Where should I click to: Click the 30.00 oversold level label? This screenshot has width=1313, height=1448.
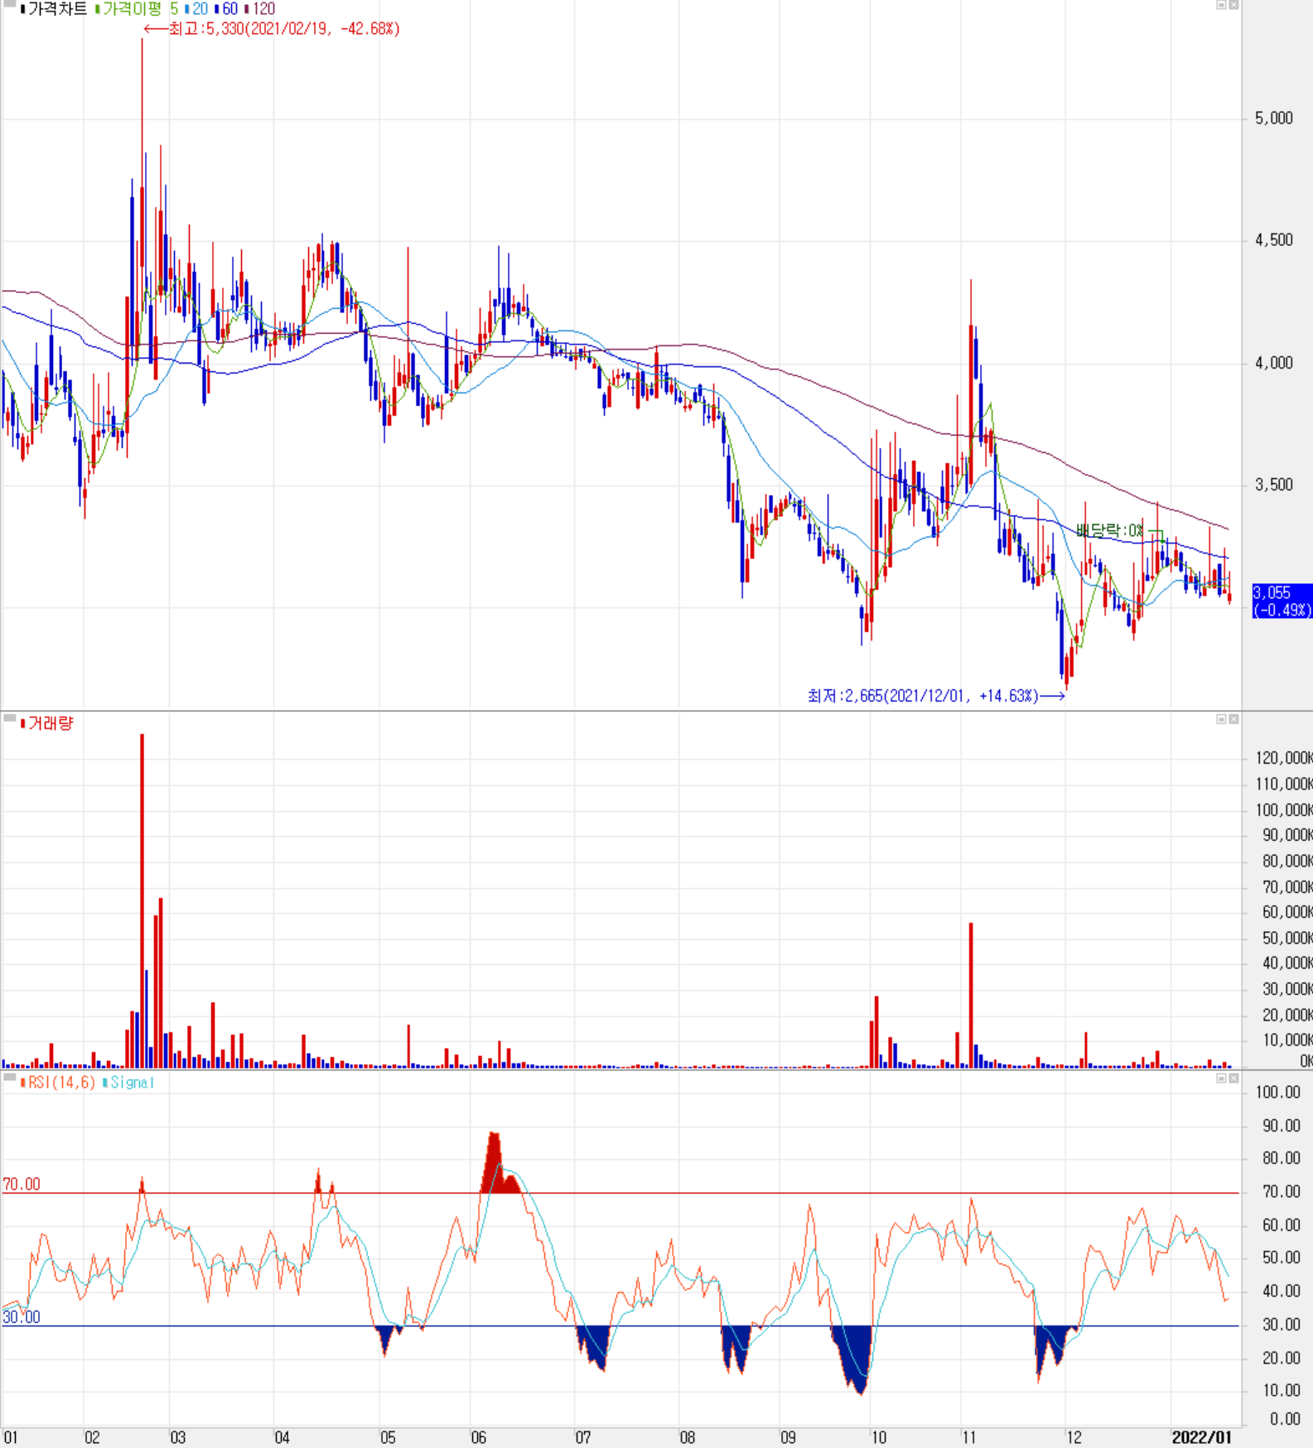click(x=22, y=1317)
